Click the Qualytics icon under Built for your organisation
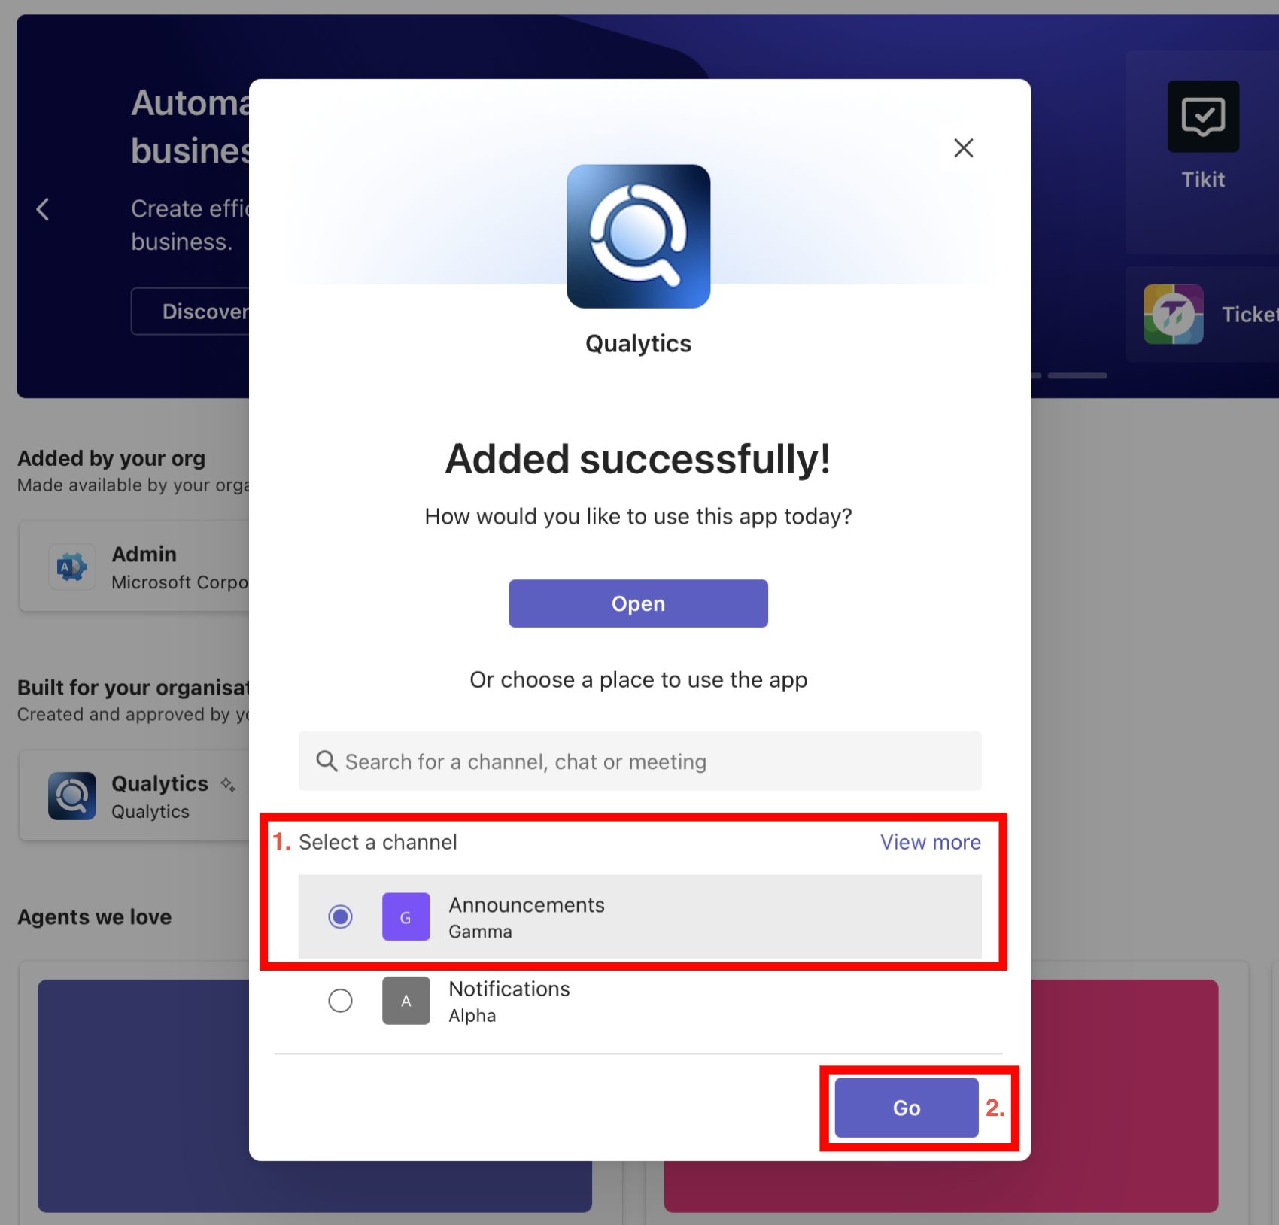The image size is (1279, 1225). tap(72, 796)
